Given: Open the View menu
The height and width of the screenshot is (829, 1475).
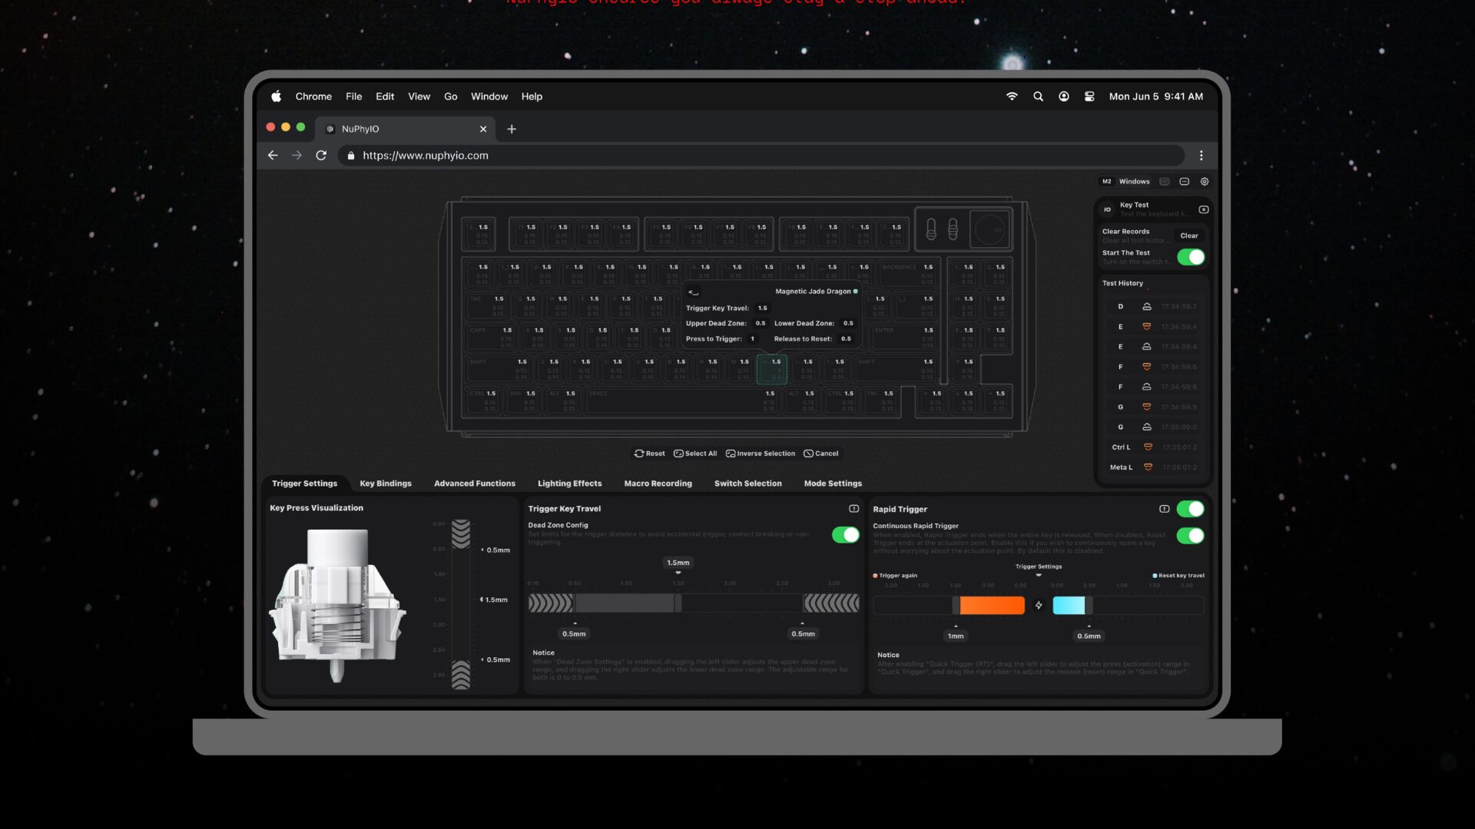Looking at the screenshot, I should (419, 96).
